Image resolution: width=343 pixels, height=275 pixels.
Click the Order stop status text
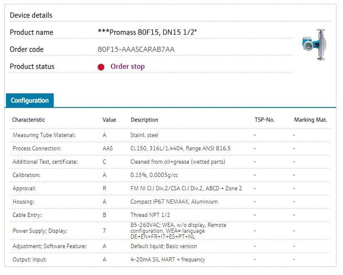point(127,67)
